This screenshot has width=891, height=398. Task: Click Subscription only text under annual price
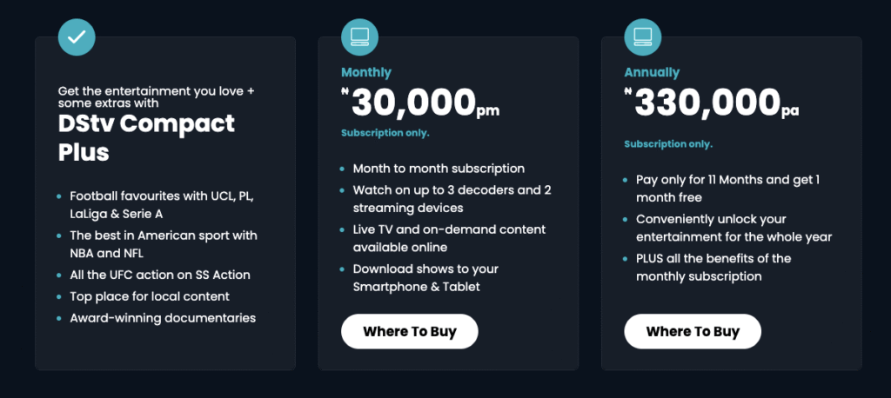coord(668,143)
